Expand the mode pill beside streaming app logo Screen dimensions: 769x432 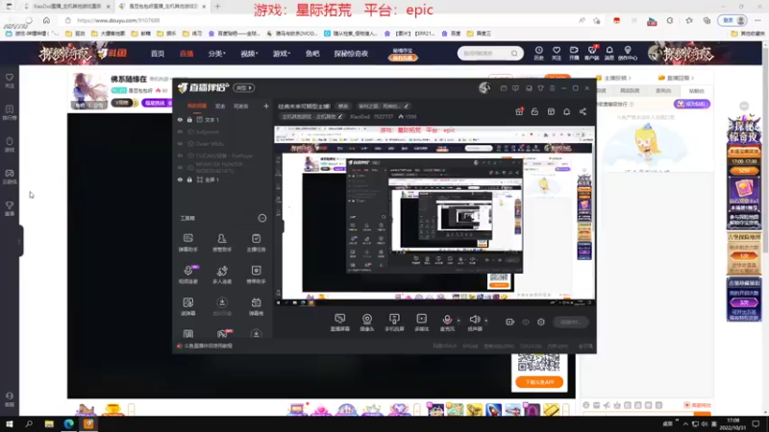[x=244, y=87]
